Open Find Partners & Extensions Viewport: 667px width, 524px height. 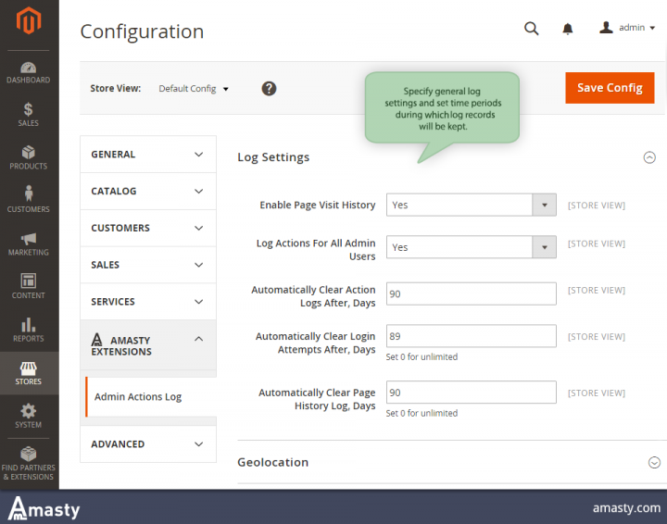tap(28, 463)
